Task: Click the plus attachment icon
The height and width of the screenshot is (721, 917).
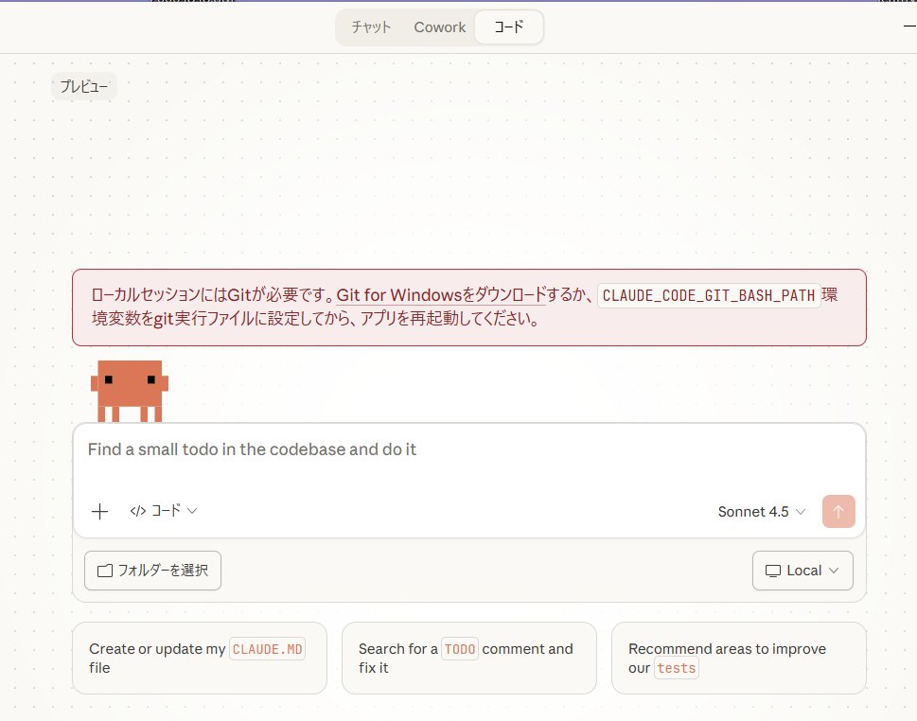Action: [x=98, y=511]
